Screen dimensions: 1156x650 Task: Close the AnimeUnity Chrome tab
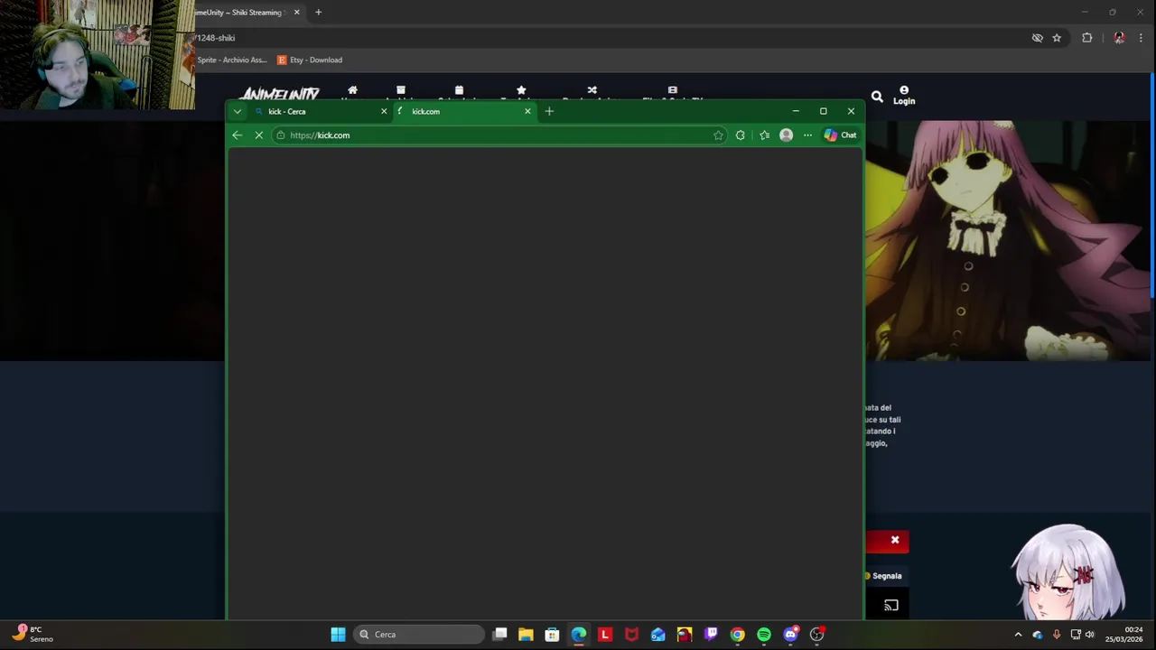coord(296,13)
